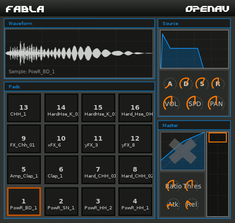Click the Release (R) knob

pos(218,84)
